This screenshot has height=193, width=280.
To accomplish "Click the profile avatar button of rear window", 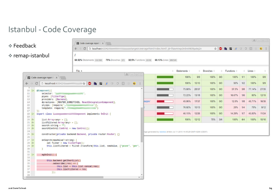I will coord(254,40).
